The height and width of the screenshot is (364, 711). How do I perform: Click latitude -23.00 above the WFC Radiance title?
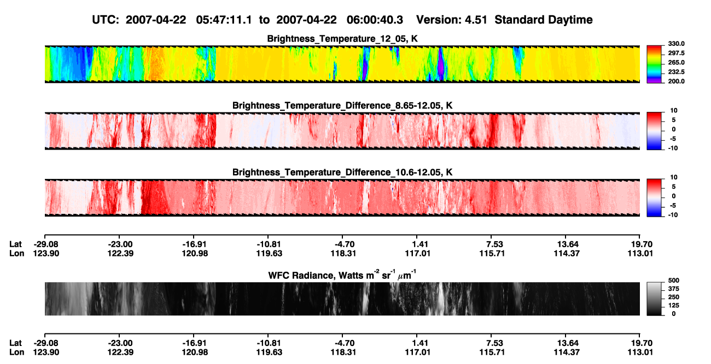(x=120, y=244)
